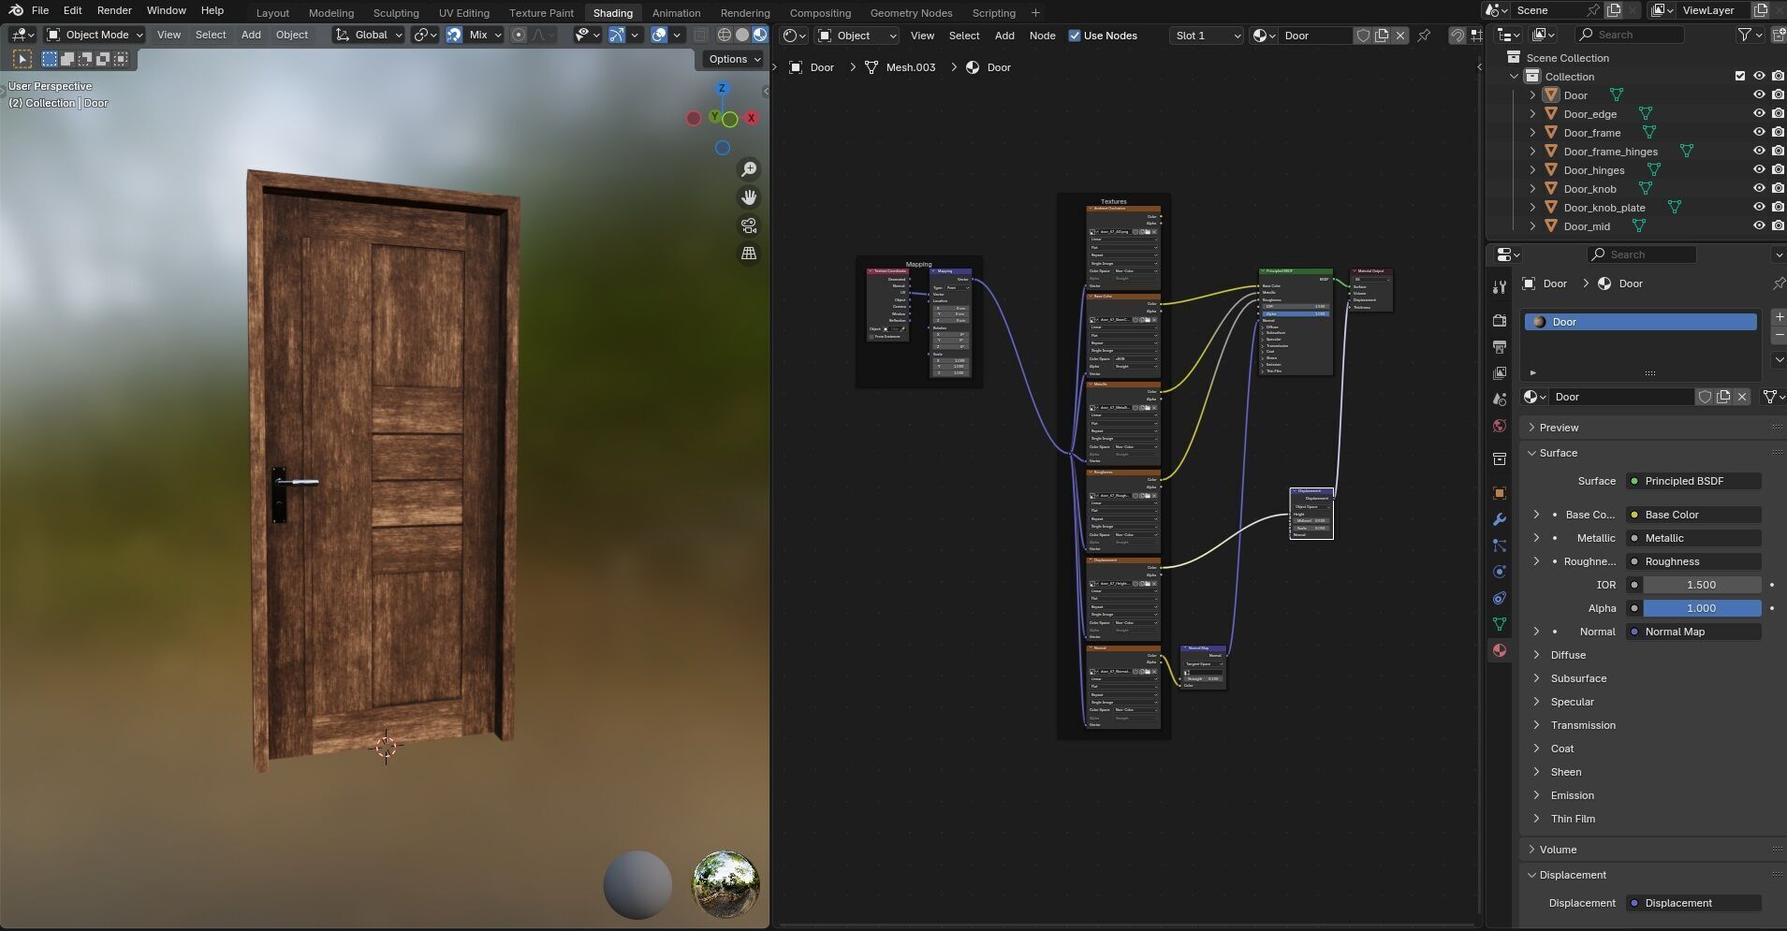
Task: Open the Render properties tab
Action: [x=1500, y=320]
